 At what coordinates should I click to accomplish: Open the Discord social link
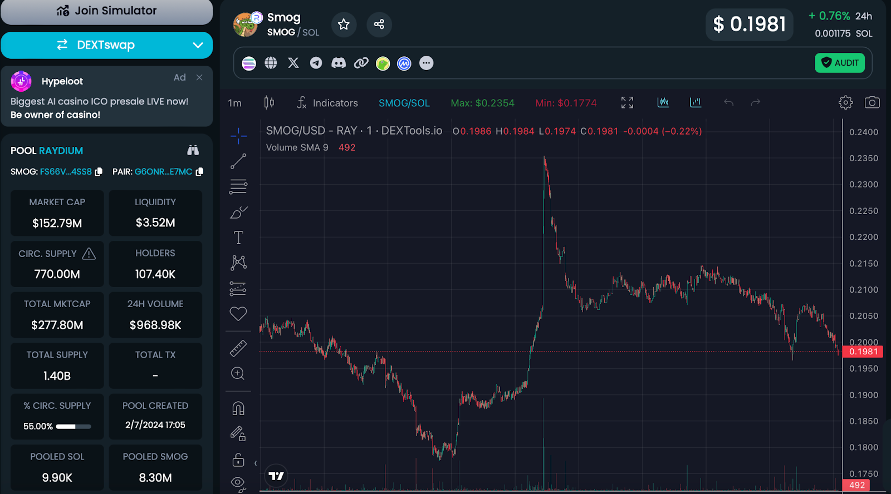(339, 63)
